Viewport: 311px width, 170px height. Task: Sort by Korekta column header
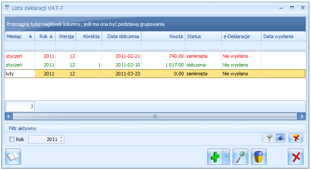pyautogui.click(x=89, y=36)
